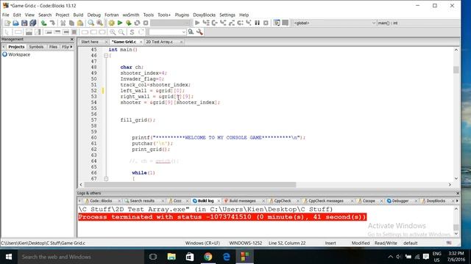Click the Open file toolbar icon

coord(15,23)
